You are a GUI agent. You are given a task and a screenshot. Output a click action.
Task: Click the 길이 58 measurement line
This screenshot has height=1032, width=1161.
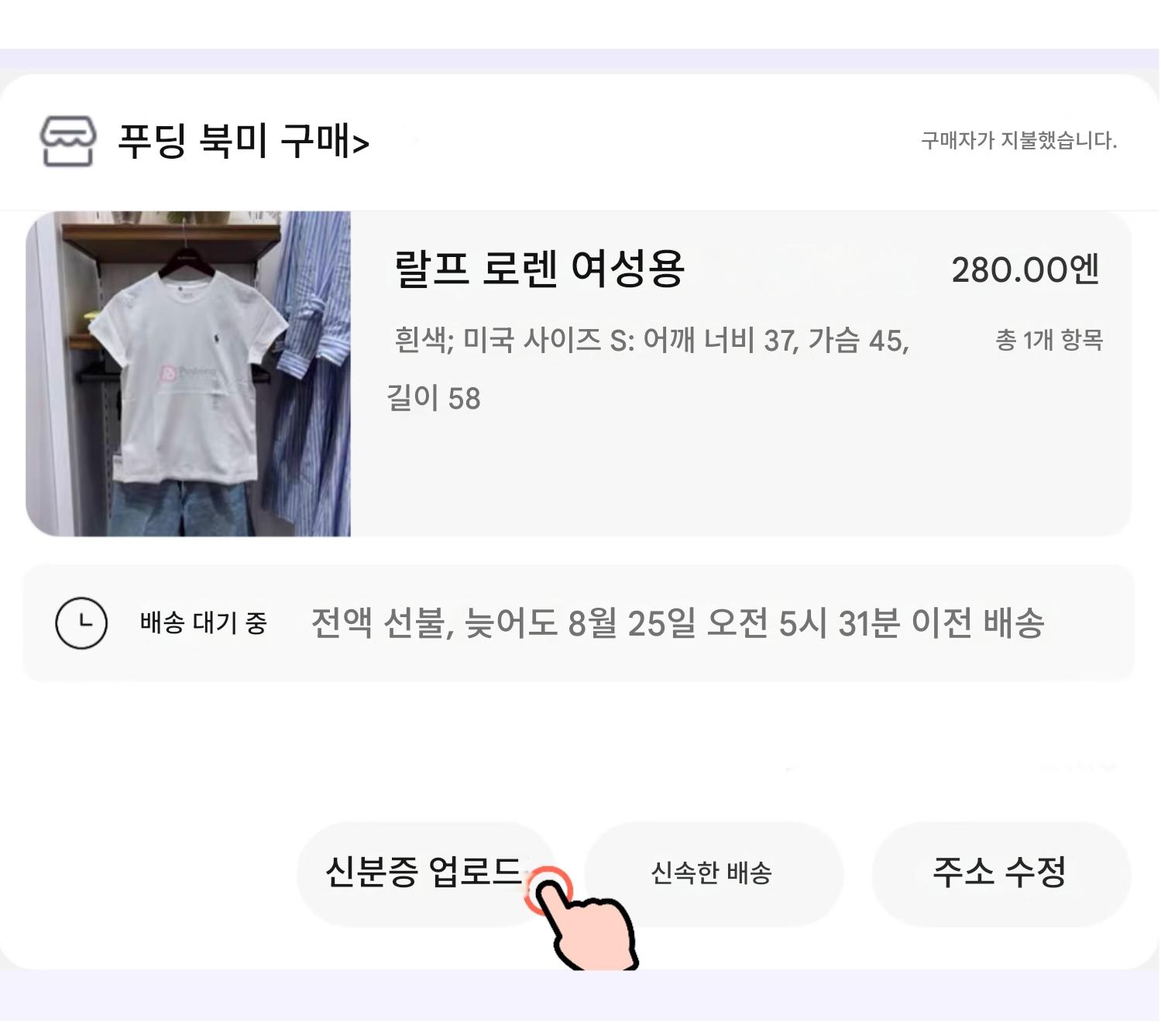[434, 399]
